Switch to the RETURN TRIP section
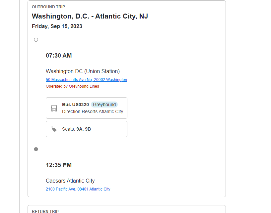 click(45, 211)
